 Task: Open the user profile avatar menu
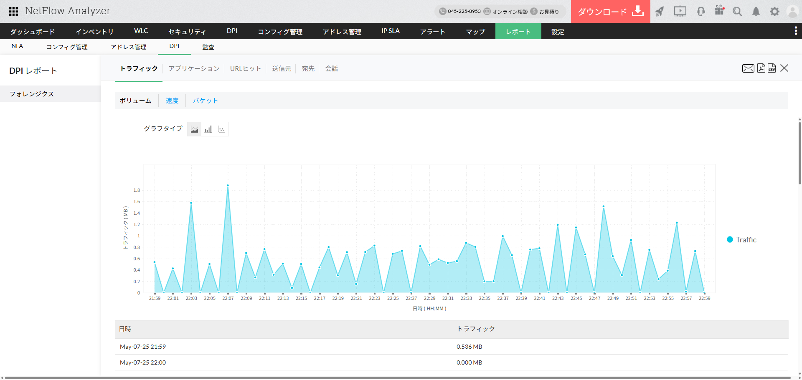[x=792, y=11]
